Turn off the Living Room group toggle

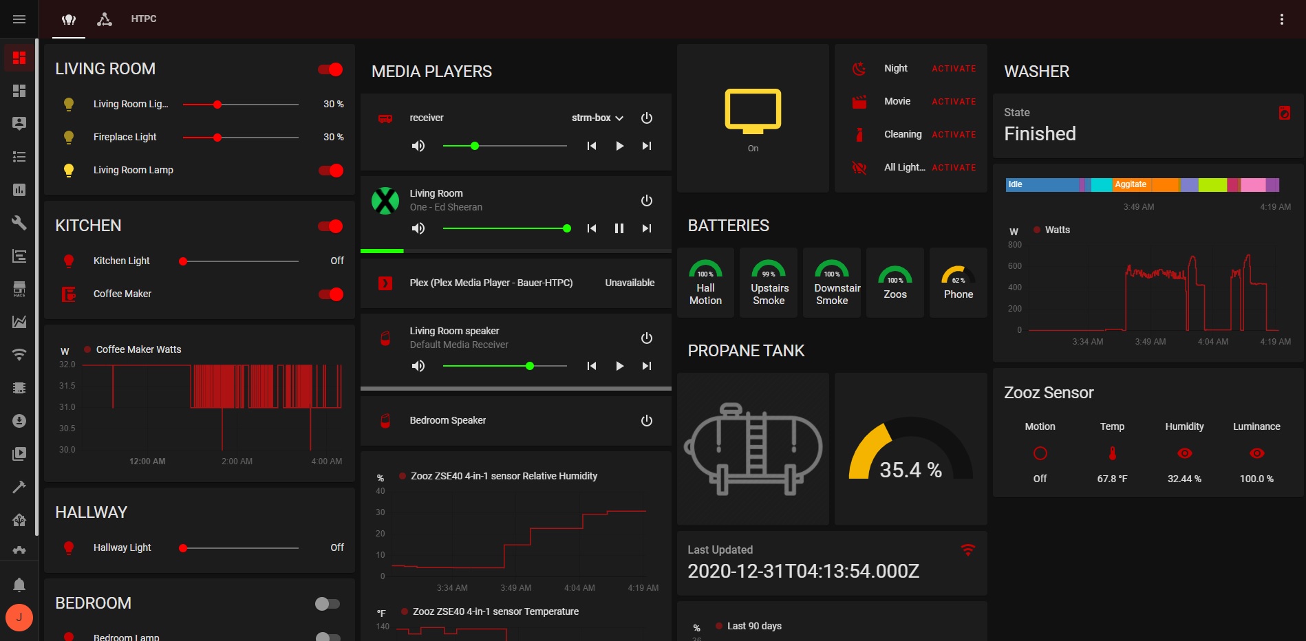(330, 69)
